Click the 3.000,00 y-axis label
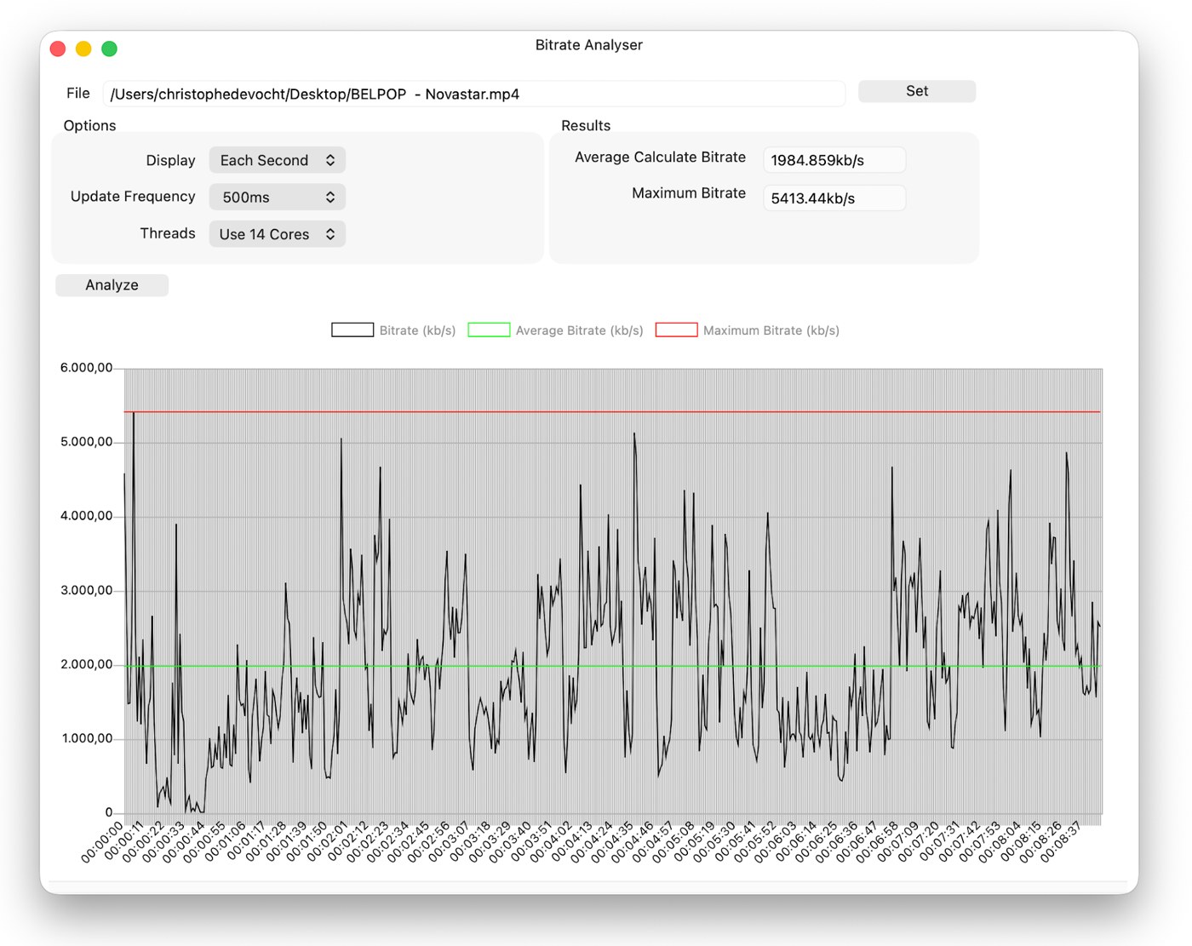Image resolution: width=1192 pixels, height=946 pixels. [86, 590]
